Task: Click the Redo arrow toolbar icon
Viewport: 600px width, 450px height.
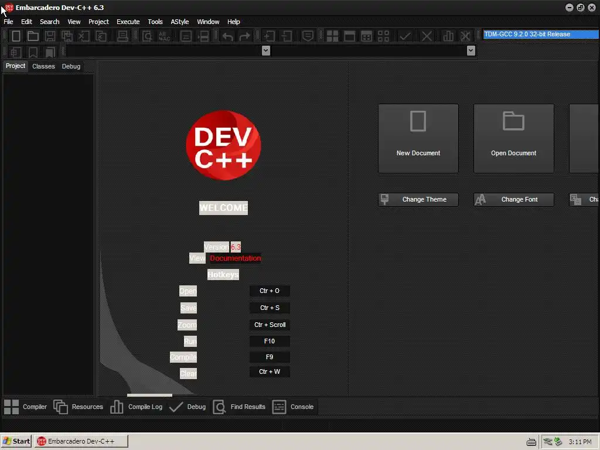Action: (244, 36)
